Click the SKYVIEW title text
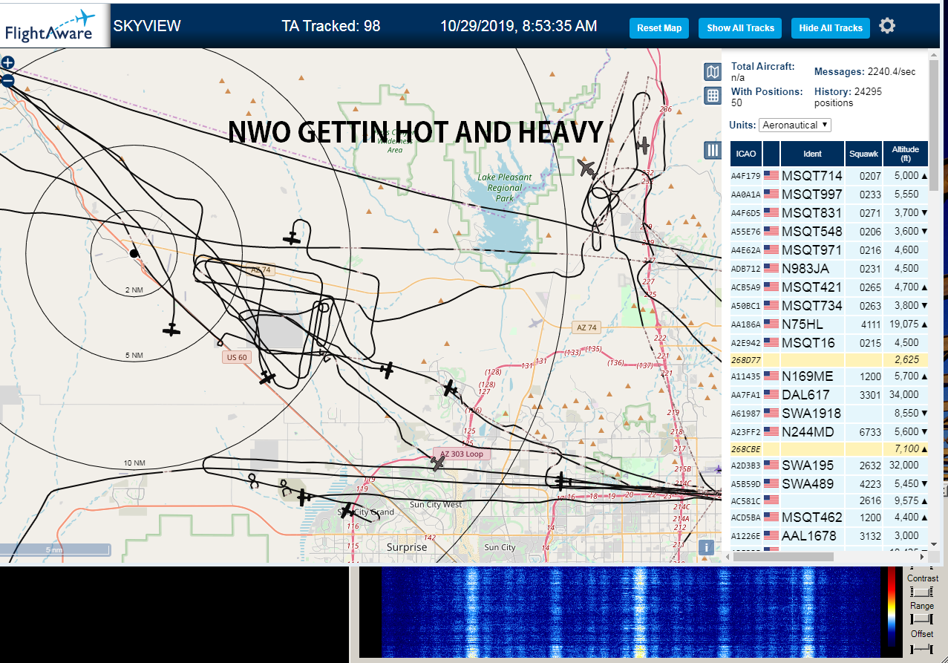This screenshot has width=948, height=663. point(147,27)
